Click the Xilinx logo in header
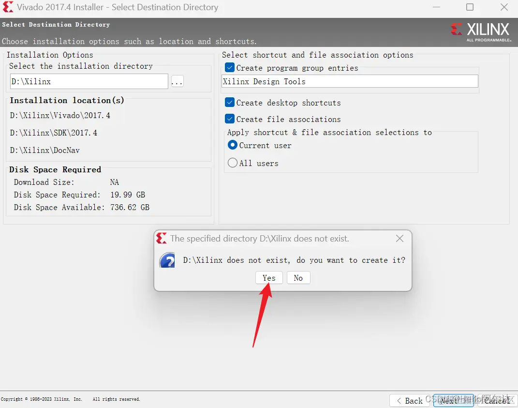The image size is (518, 408). (x=481, y=32)
